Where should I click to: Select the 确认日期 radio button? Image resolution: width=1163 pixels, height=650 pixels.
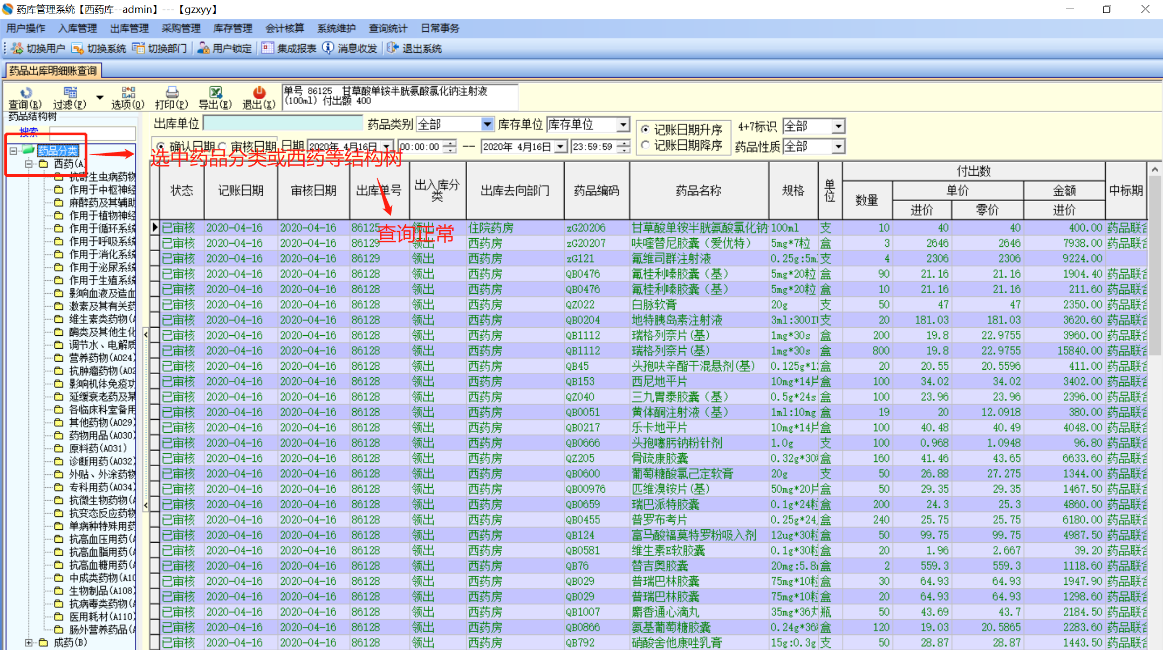pyautogui.click(x=160, y=147)
